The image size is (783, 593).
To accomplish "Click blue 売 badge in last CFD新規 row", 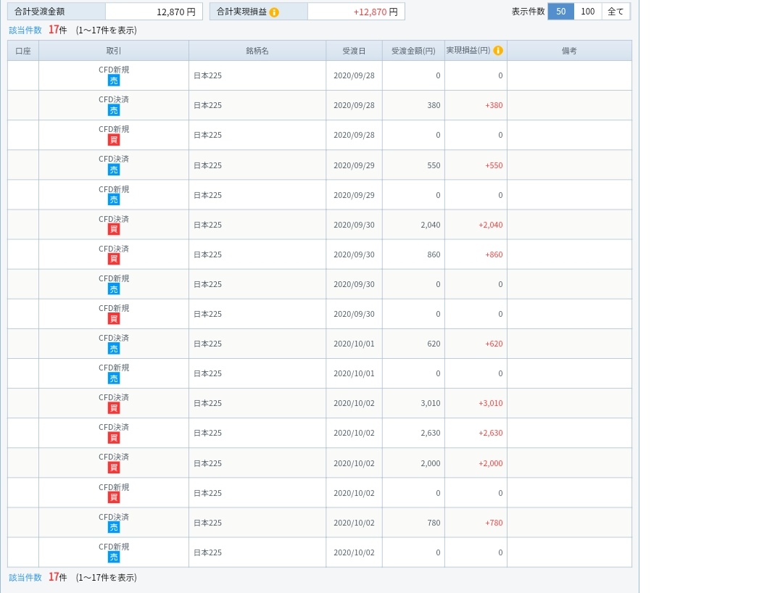I will point(114,557).
